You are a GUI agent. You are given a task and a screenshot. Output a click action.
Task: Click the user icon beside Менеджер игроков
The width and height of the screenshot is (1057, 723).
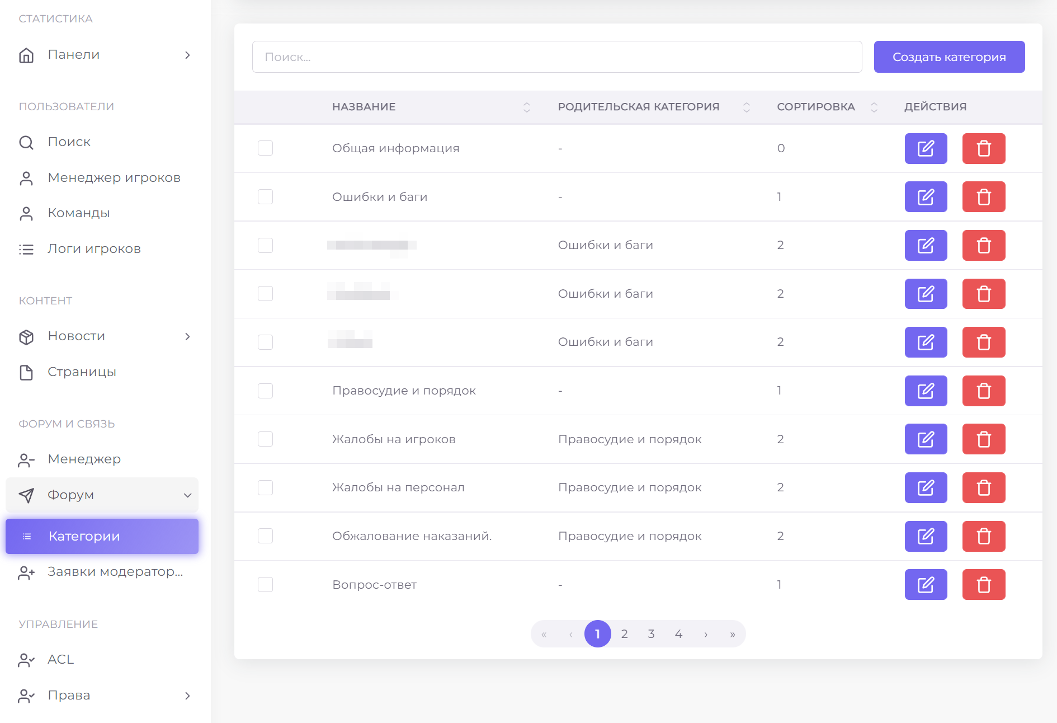[26, 178]
